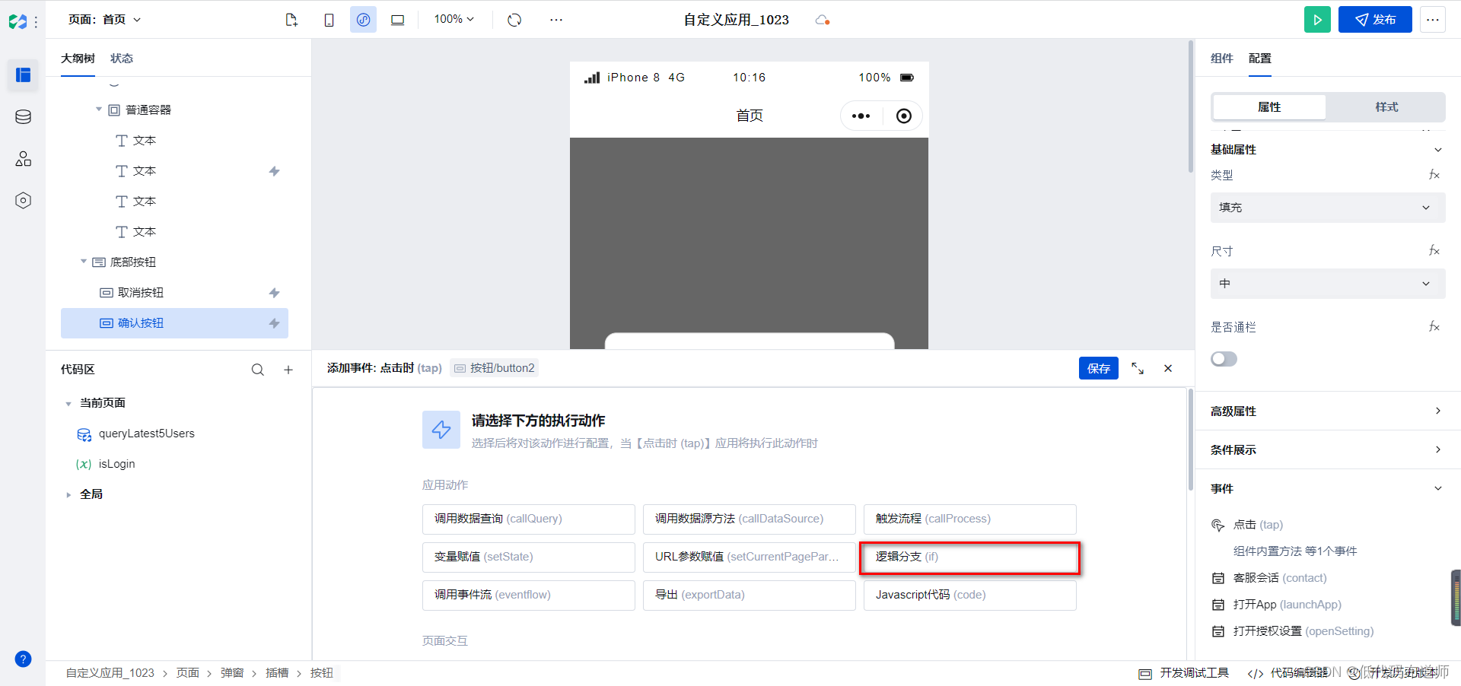1461x686 pixels.
Task: Click the fx binding icon for 是否通栏
Action: 1434,327
